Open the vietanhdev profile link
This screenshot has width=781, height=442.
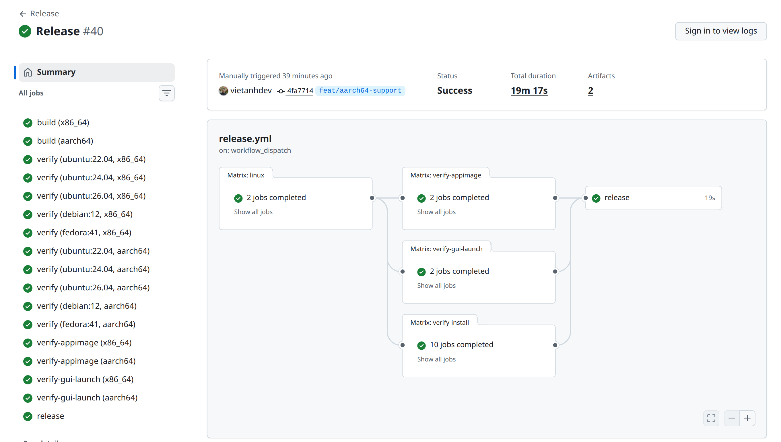point(251,91)
